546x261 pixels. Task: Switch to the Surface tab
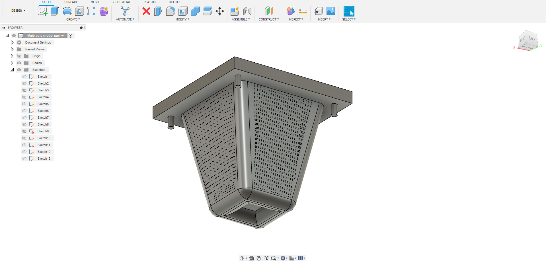[x=71, y=2]
